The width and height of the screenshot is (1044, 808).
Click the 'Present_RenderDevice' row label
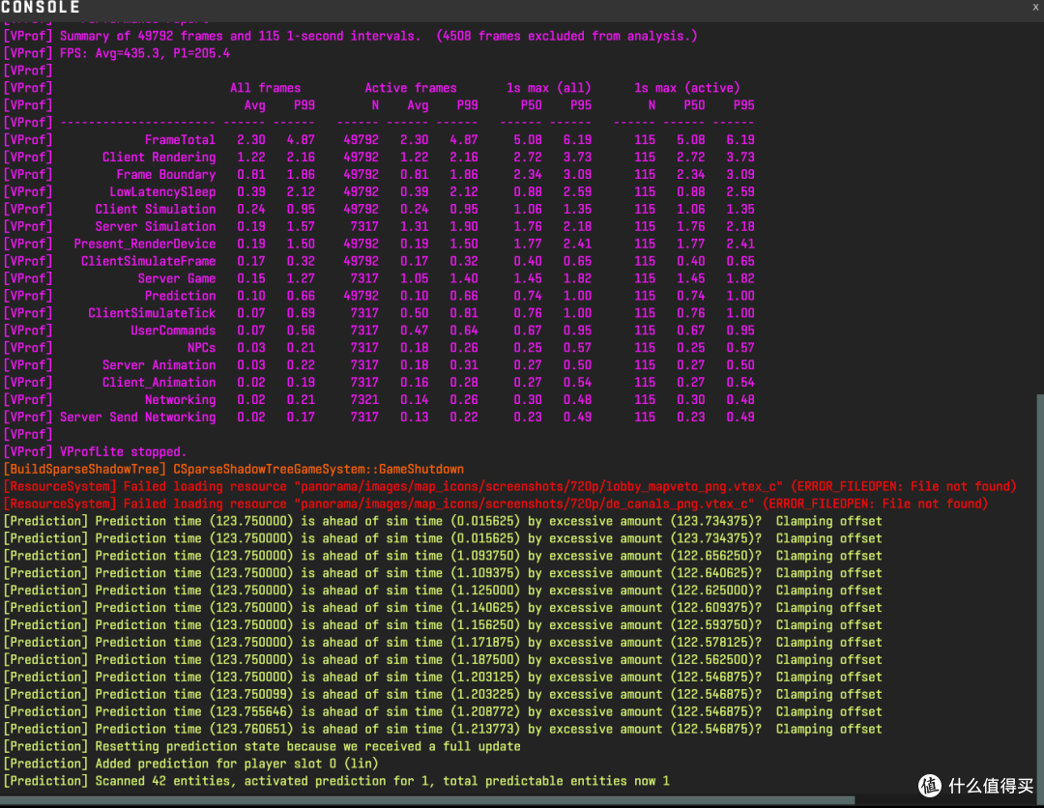pyautogui.click(x=144, y=244)
